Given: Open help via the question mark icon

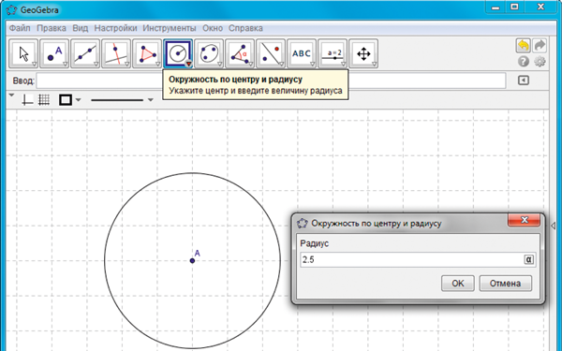Looking at the screenshot, I should [x=524, y=62].
